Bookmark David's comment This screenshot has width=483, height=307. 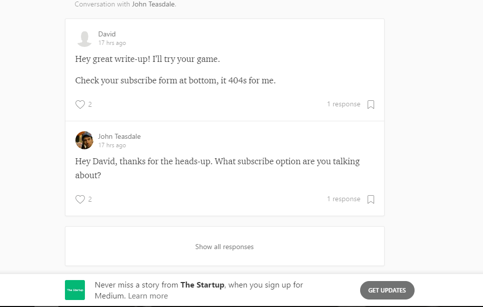click(x=371, y=104)
